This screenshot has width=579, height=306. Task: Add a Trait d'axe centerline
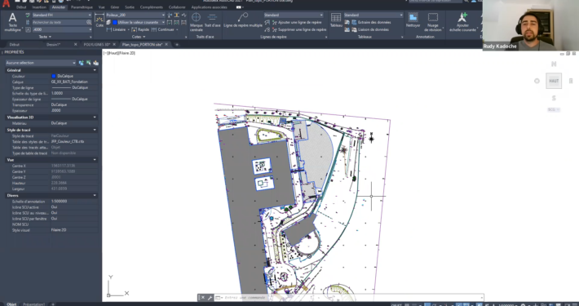coord(212,20)
